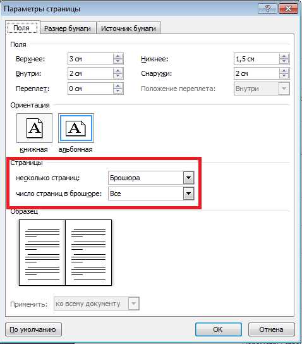Select the portrait (книжная) orientation icon
Screen dimensions: 302x344
point(34,128)
